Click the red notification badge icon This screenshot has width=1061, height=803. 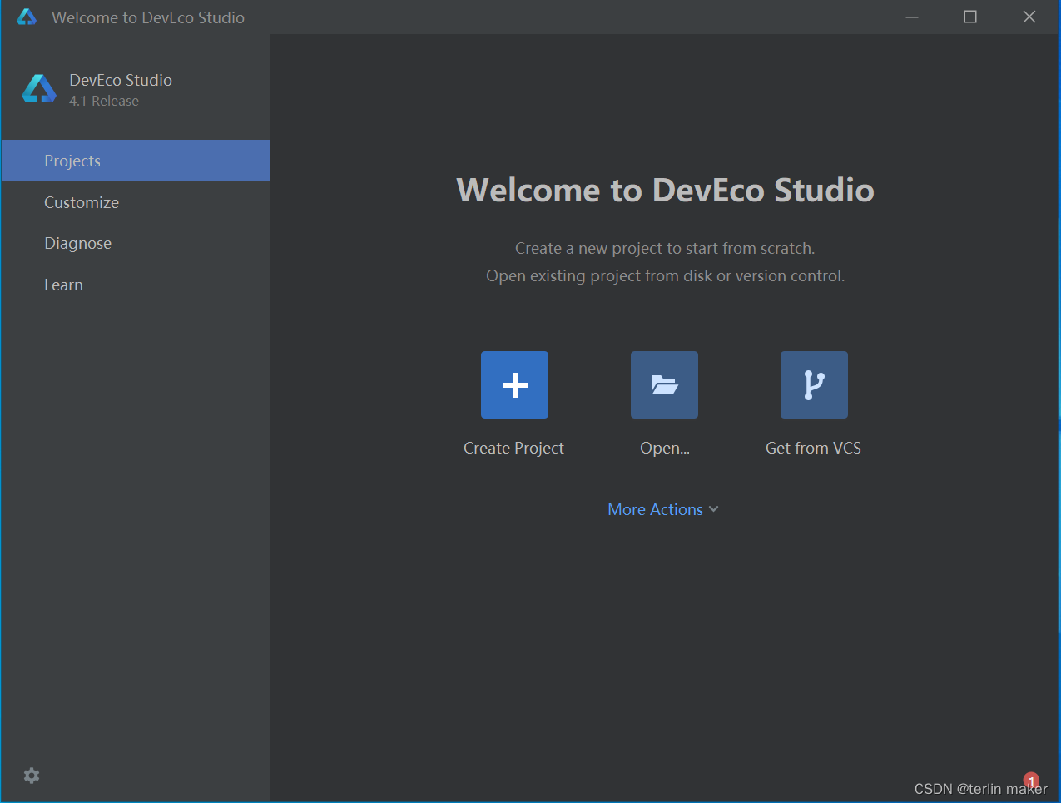tap(1032, 781)
